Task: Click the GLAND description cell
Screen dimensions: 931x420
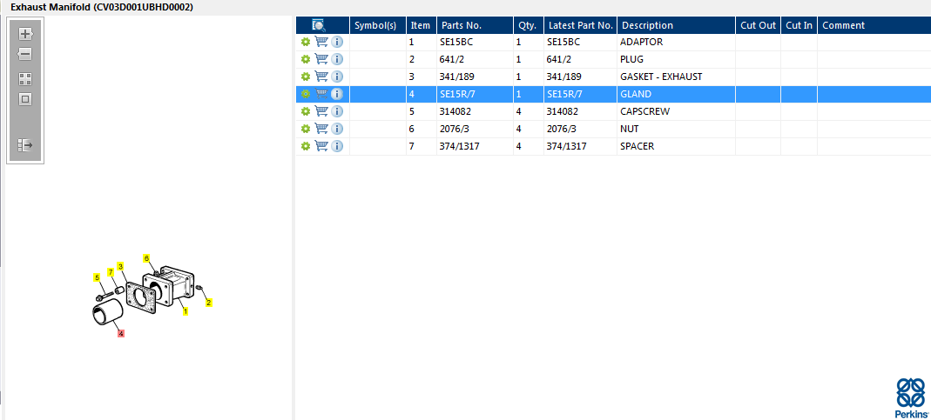Action: pos(677,94)
